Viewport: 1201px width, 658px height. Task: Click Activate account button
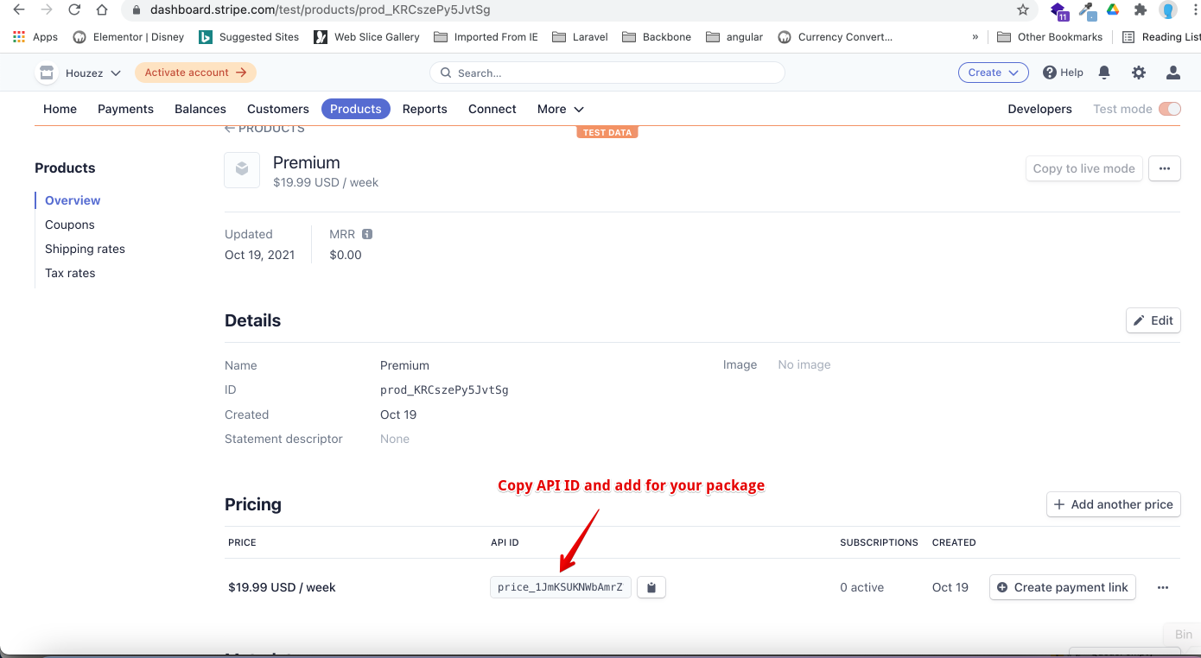pos(195,73)
